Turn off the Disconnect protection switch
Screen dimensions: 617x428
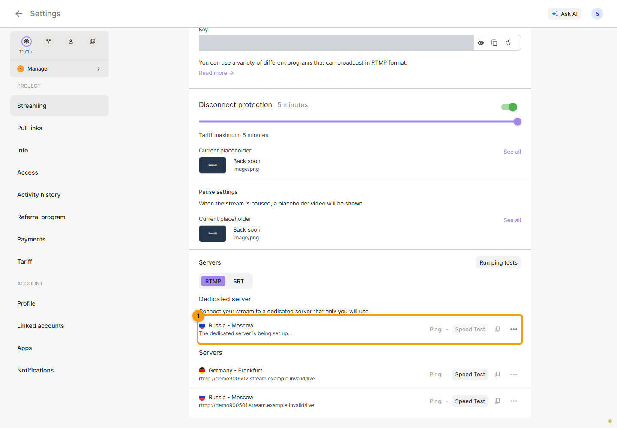509,107
